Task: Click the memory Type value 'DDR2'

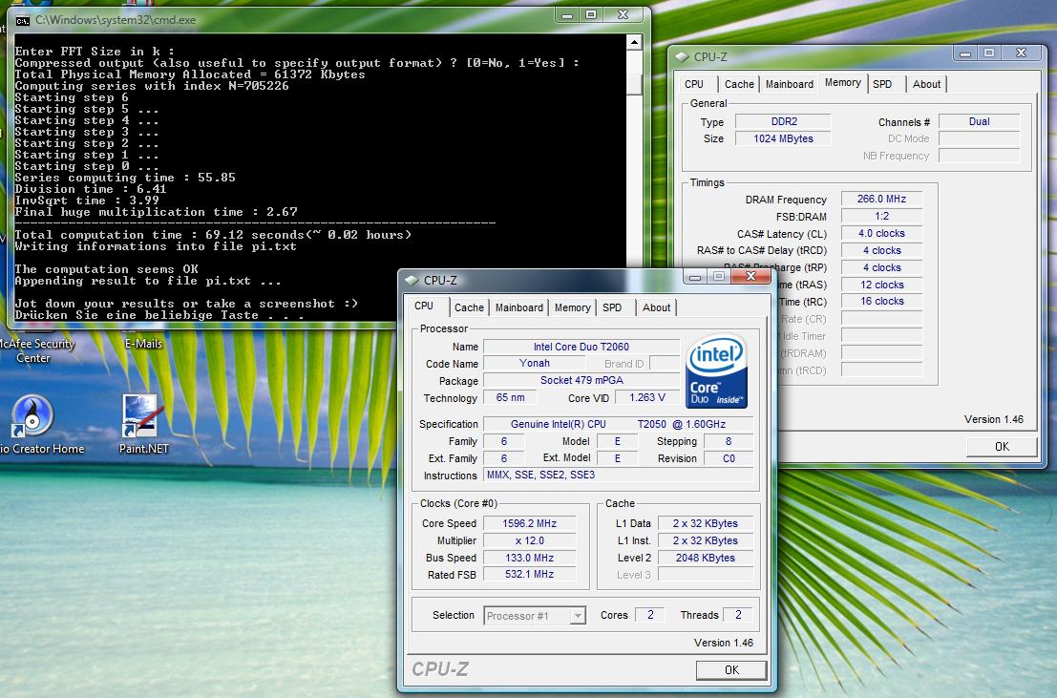Action: click(783, 121)
